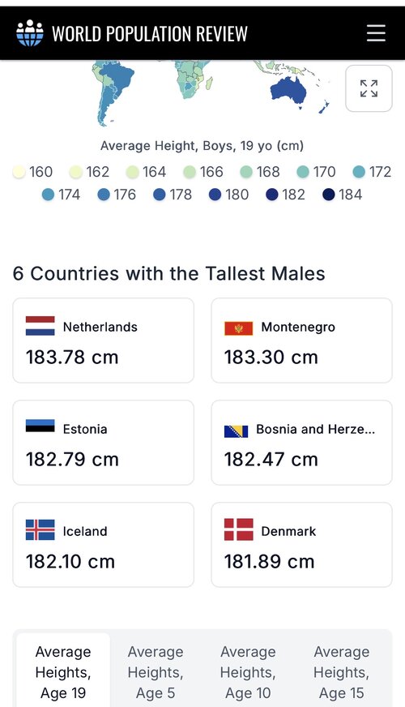Switch to Average Heights, Age 15 tab

click(x=342, y=672)
